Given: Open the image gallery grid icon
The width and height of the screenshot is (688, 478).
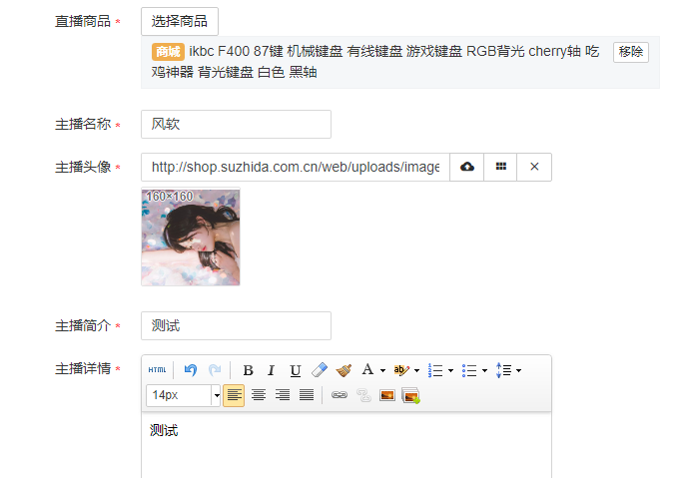Looking at the screenshot, I should (x=500, y=167).
